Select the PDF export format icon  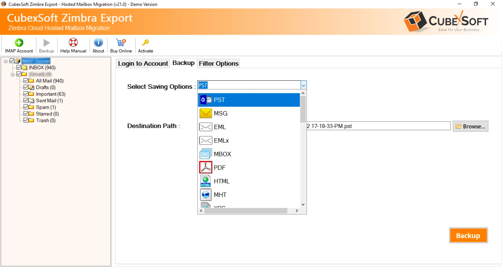click(206, 167)
